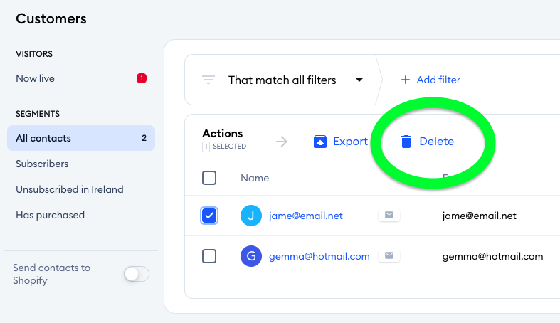Click the All contacts count 2
The image size is (560, 323).
click(144, 138)
